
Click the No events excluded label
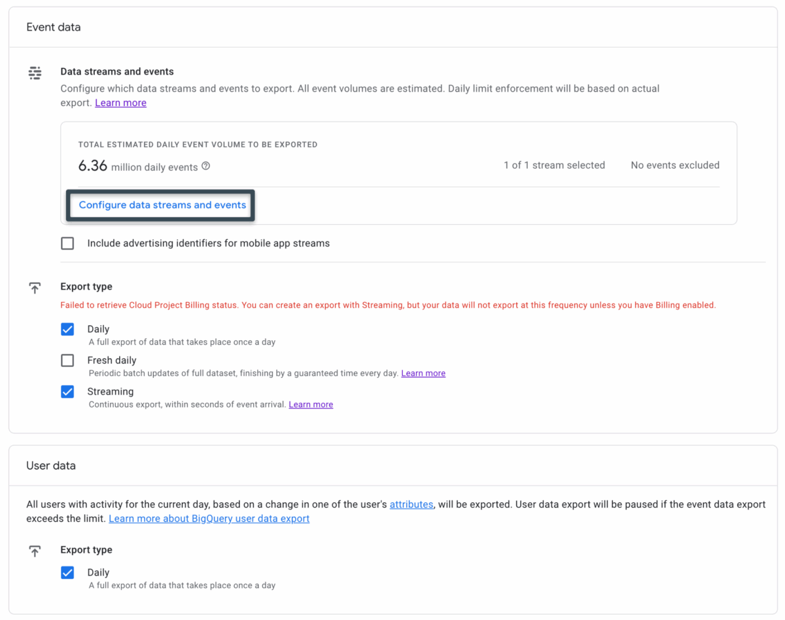[x=675, y=165]
